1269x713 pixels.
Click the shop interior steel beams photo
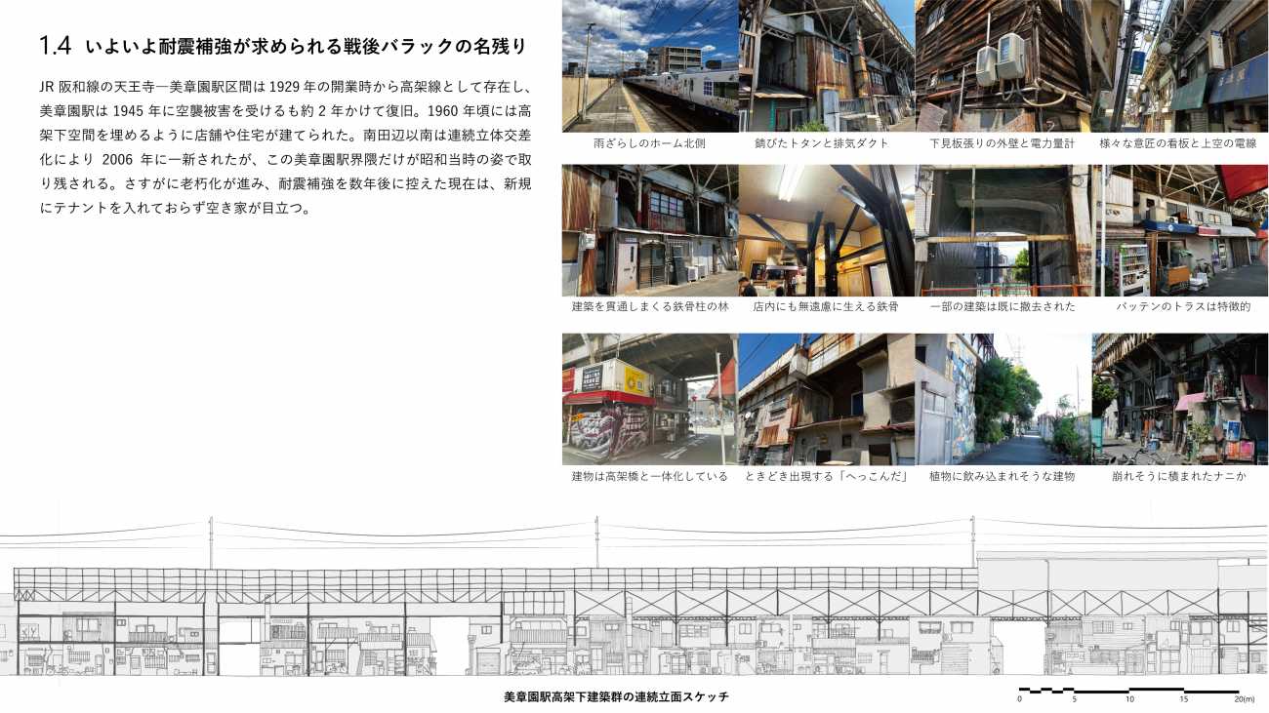point(826,230)
